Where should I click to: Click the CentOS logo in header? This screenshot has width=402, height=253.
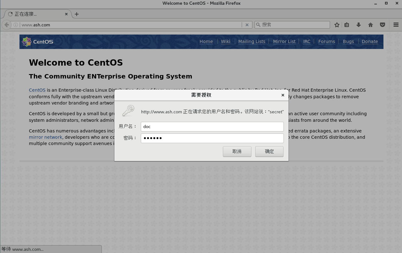click(x=37, y=41)
